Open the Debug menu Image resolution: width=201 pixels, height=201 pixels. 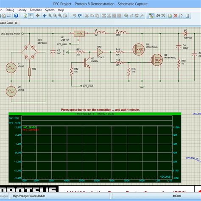click(10, 10)
